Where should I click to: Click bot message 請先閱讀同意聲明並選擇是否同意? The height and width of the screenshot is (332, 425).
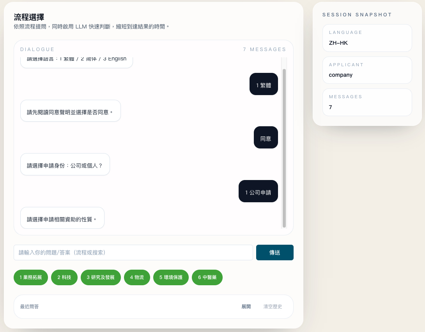click(71, 111)
